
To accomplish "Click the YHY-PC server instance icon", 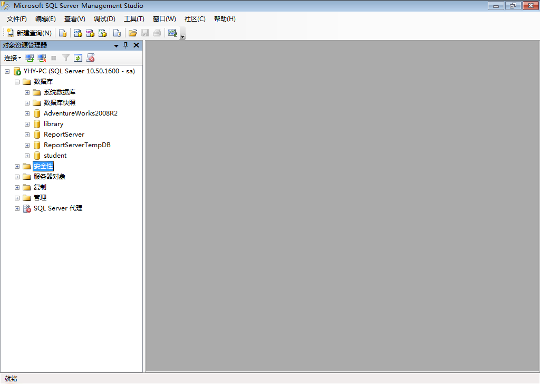I will 17,71.
